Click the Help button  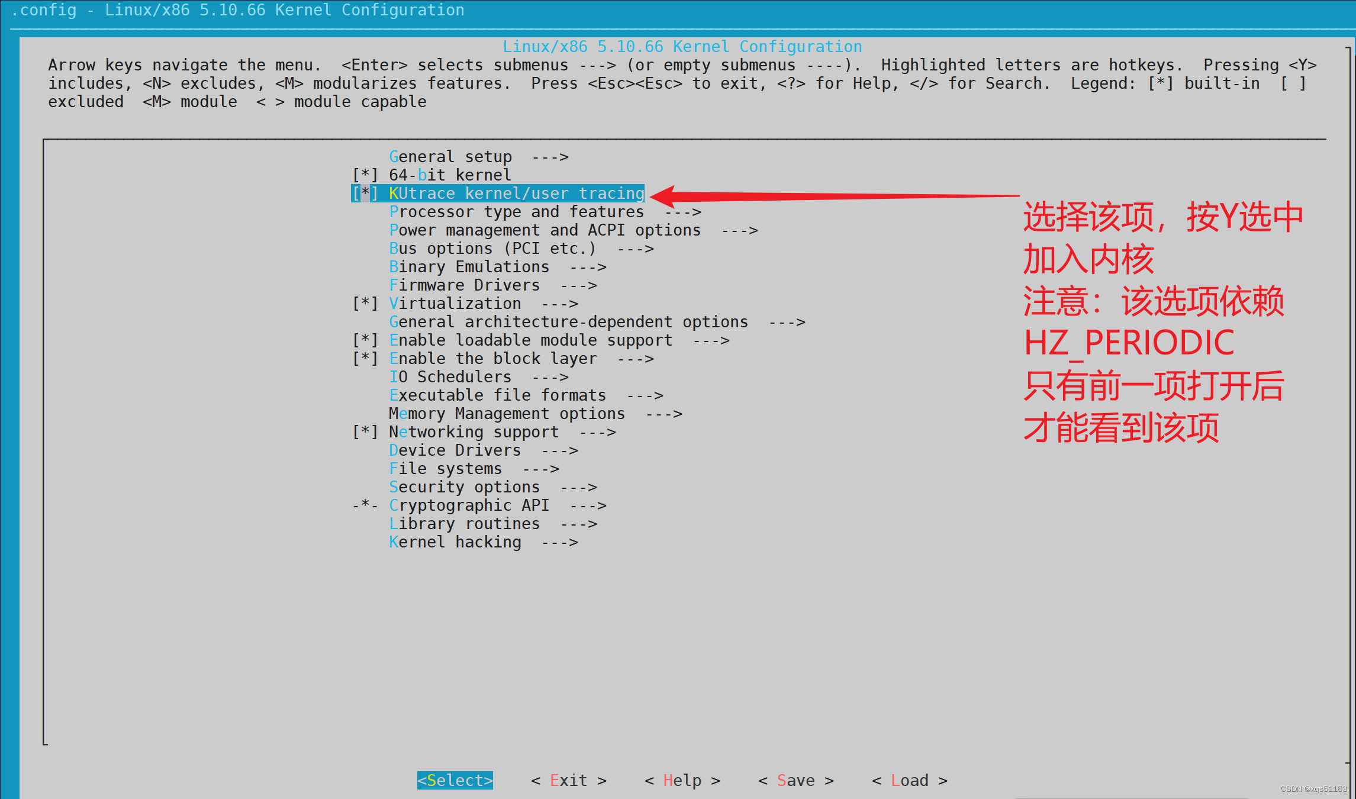click(682, 781)
